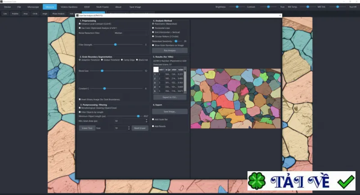
Task: Click the Eraser Tool button
Action: [x=87, y=128]
